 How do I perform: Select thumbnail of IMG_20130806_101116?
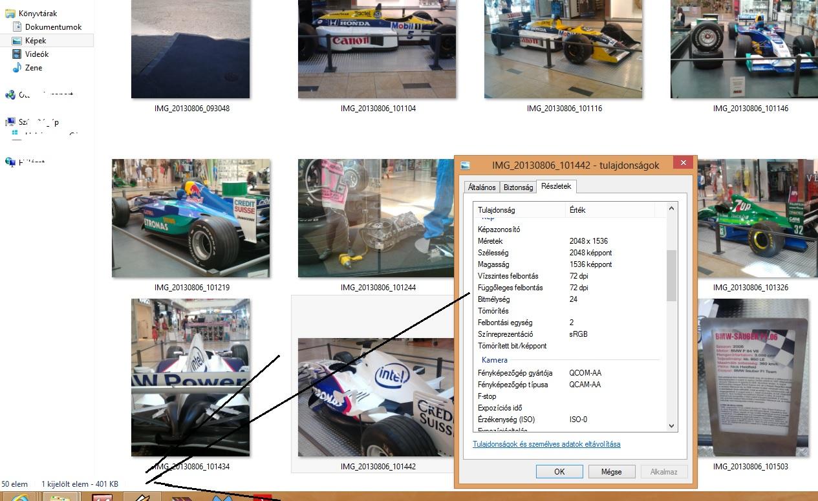point(563,48)
